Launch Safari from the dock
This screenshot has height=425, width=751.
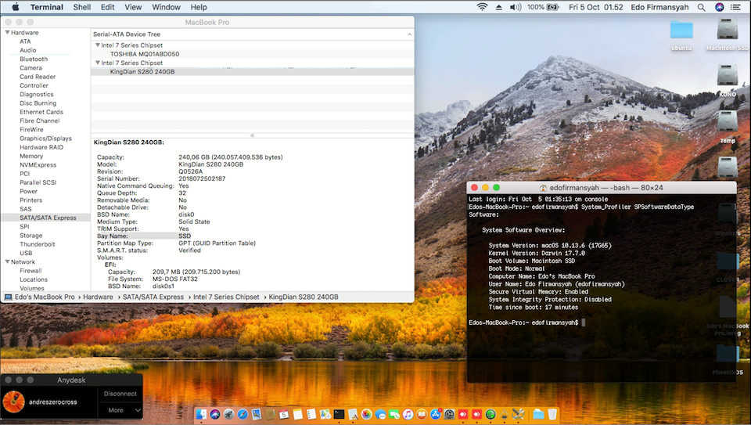(243, 414)
